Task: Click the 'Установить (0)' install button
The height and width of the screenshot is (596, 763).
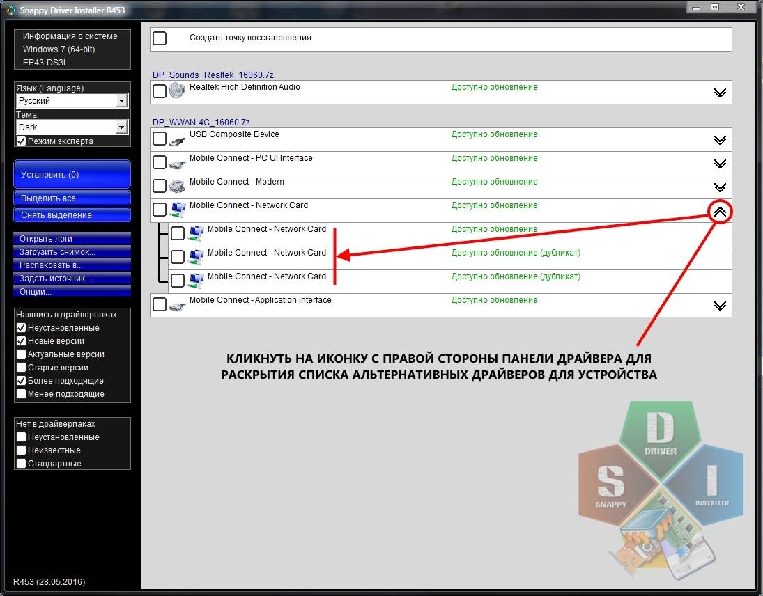Action: tap(72, 175)
